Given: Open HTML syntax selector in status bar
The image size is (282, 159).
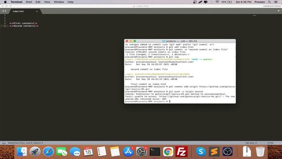Looking at the screenshot, I should pos(270,143).
